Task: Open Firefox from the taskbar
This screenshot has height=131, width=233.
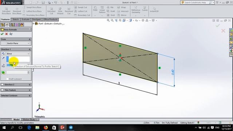Action: (x=46, y=127)
